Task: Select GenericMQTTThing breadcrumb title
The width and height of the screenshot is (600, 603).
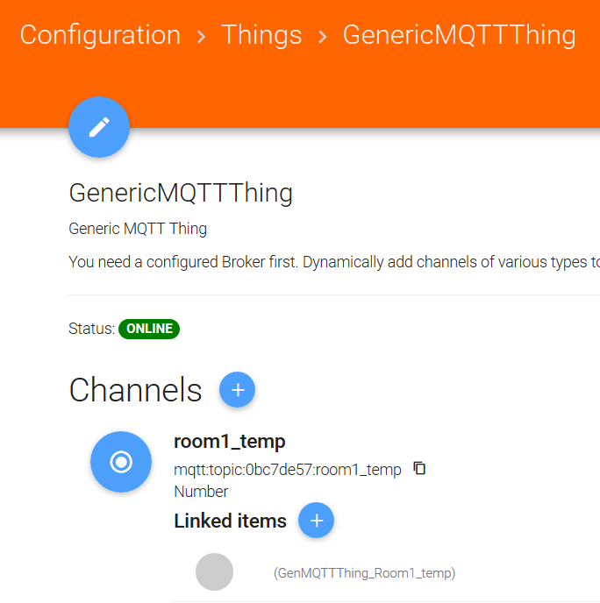Action: point(459,35)
